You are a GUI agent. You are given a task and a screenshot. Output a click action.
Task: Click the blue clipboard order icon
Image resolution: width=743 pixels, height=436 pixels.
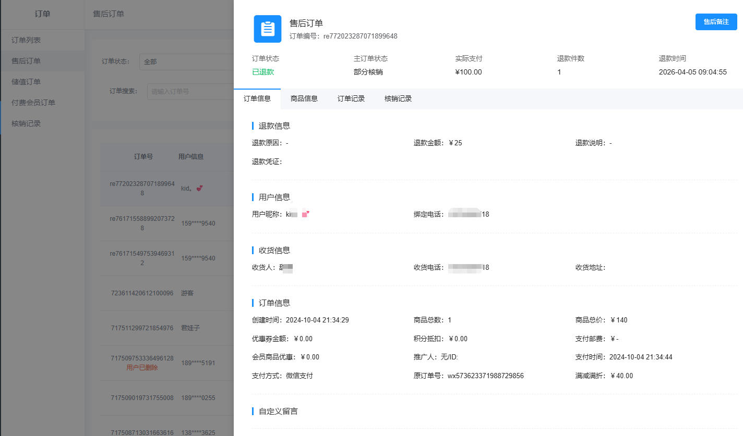click(x=267, y=29)
